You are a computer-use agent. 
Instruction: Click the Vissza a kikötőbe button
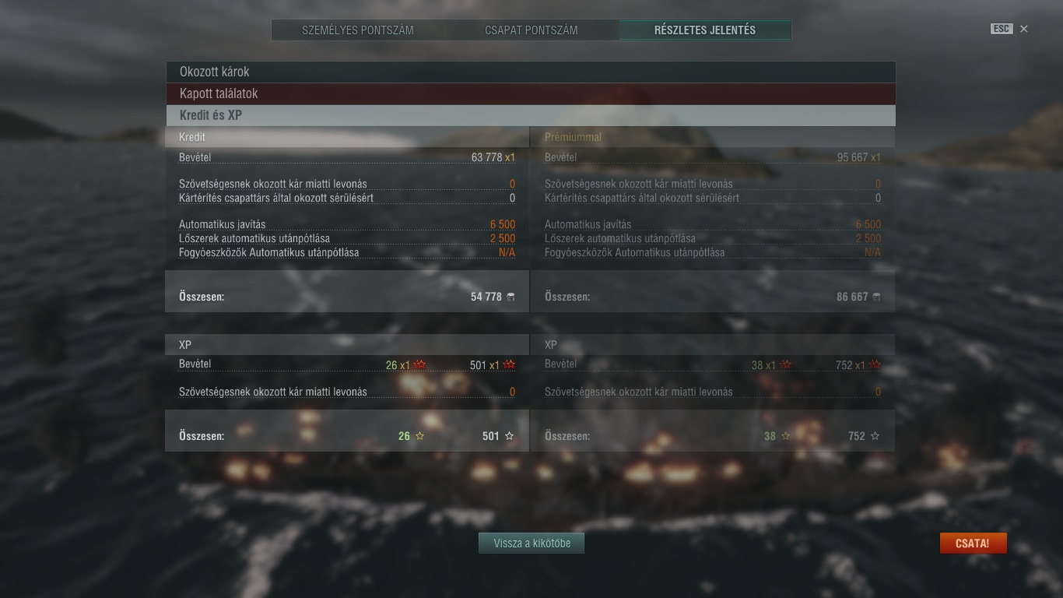531,543
